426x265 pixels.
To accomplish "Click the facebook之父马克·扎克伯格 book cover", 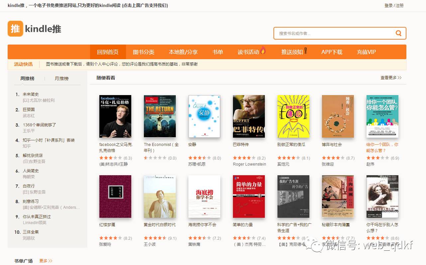I will pyautogui.click(x=115, y=116).
